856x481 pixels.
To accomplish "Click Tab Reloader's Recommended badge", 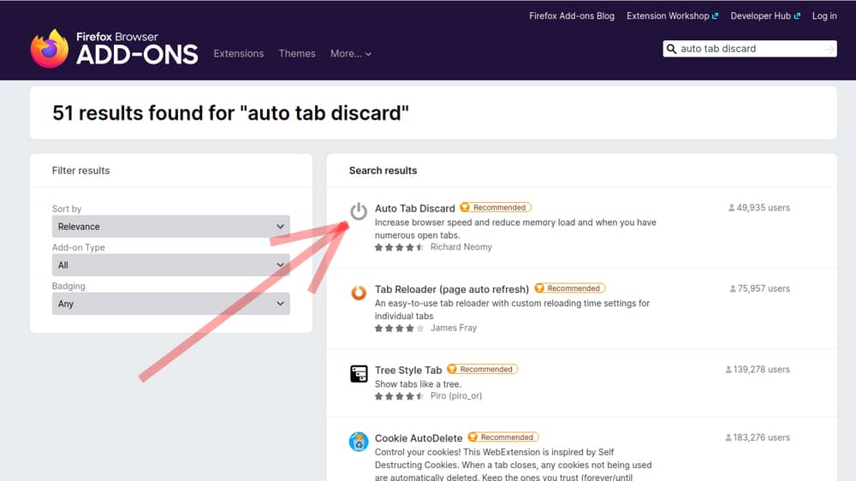I will pyautogui.click(x=570, y=288).
